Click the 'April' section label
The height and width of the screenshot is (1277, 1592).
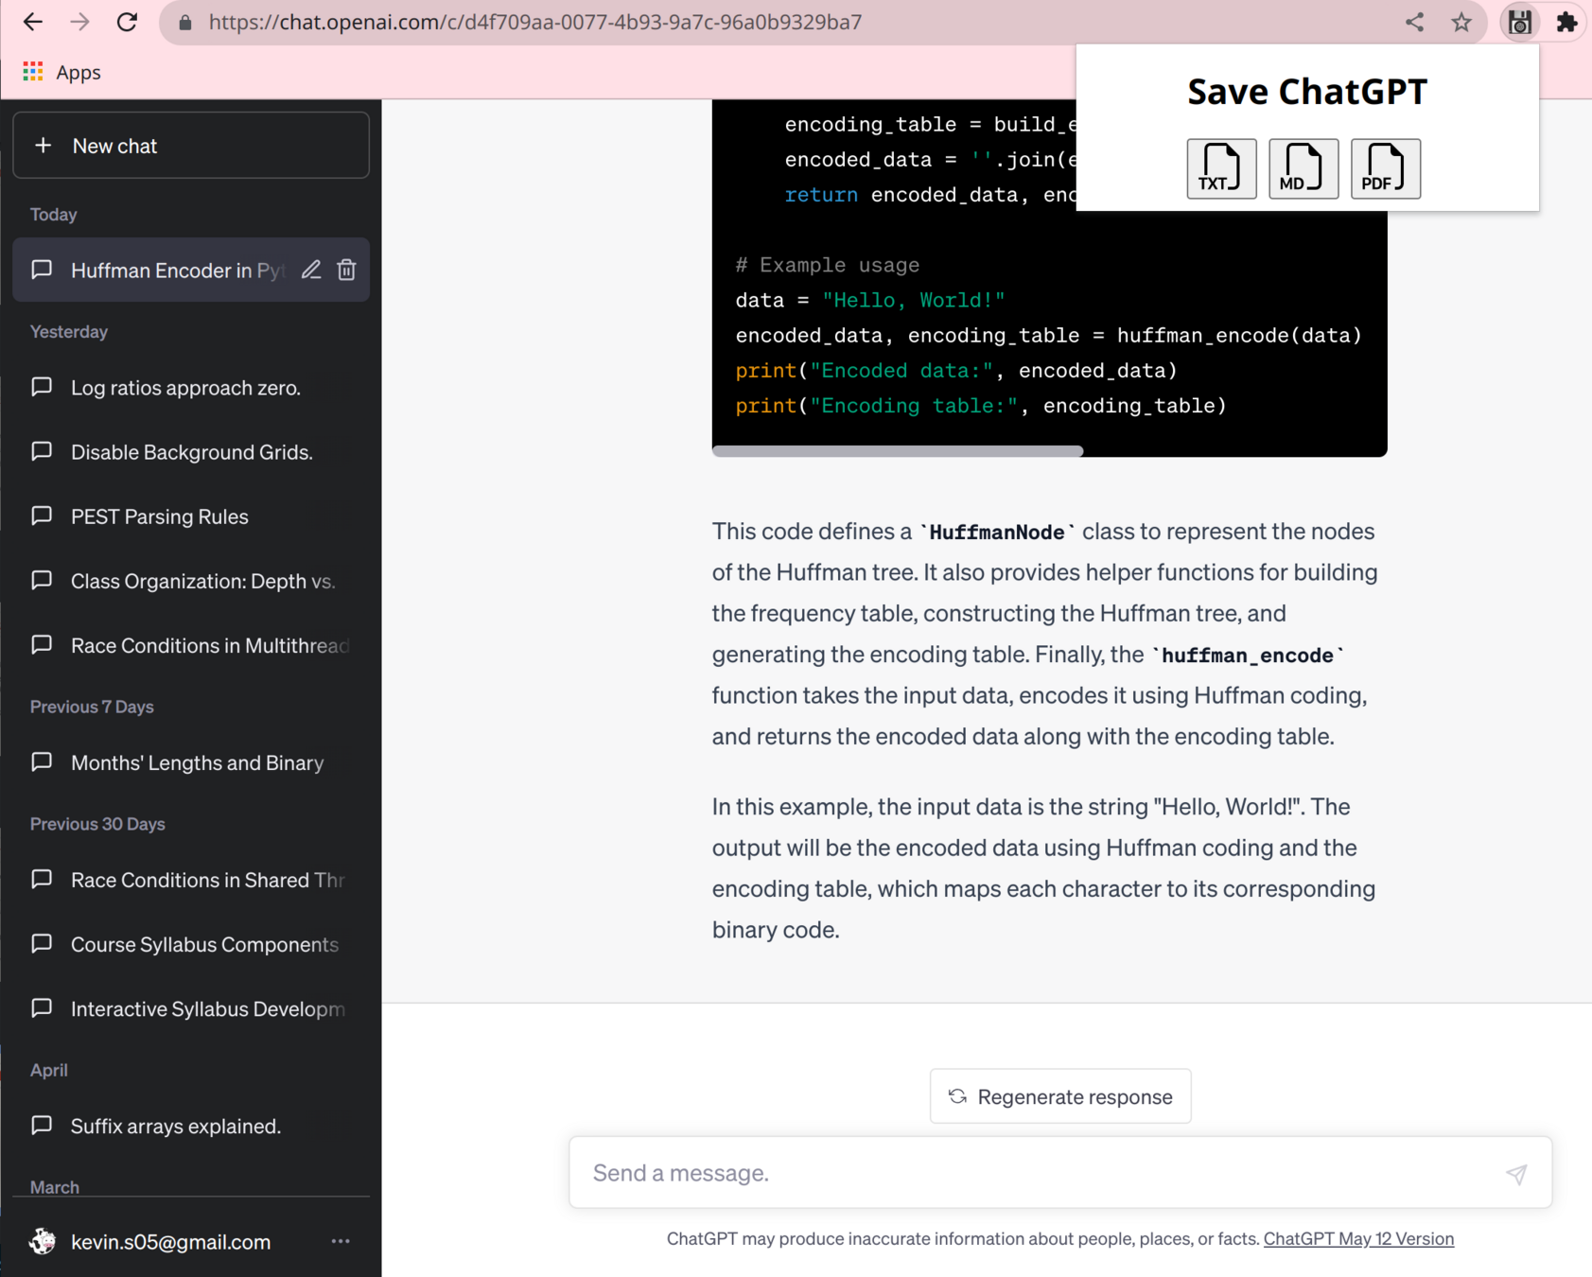click(x=48, y=1070)
